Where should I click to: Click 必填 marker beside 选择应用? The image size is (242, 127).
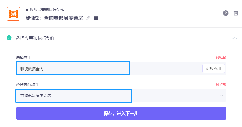[221, 58]
